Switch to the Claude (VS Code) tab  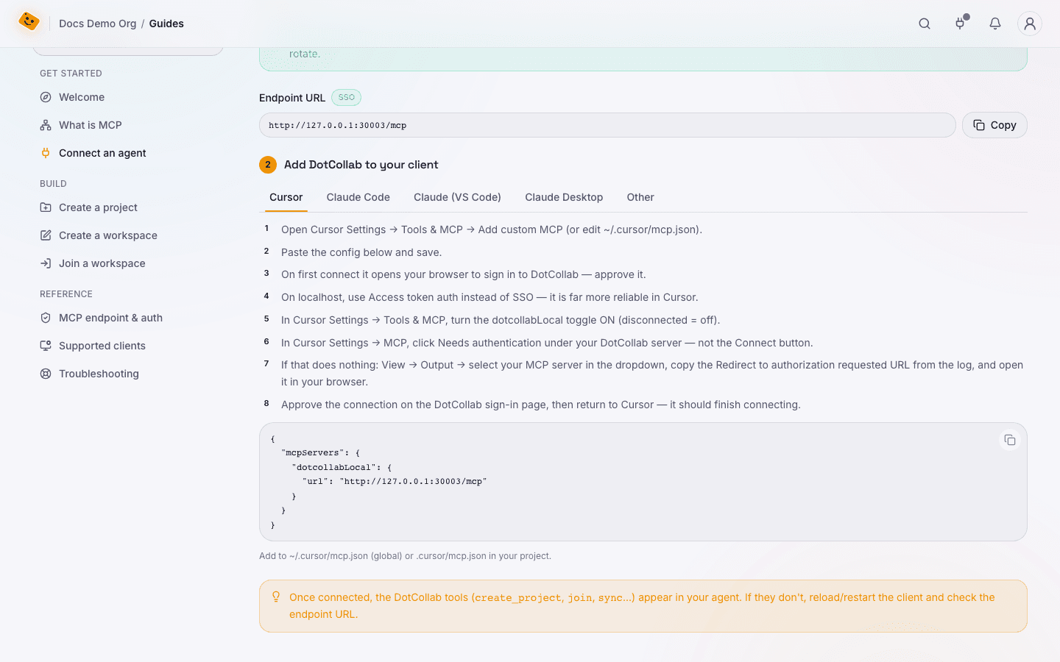coord(457,197)
